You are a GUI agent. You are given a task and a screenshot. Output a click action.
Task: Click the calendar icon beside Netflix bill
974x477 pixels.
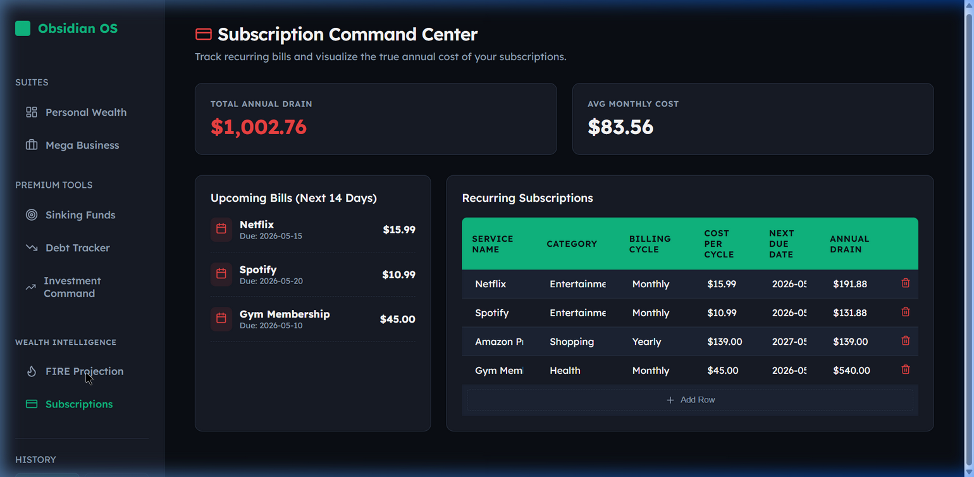pyautogui.click(x=221, y=229)
